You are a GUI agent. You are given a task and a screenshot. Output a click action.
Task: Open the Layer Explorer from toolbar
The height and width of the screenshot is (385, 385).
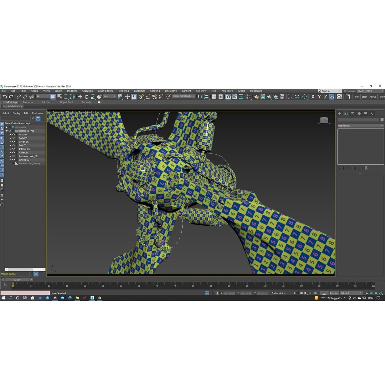tap(221, 97)
